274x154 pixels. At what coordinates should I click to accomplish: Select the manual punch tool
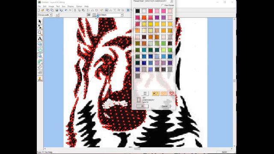pos(40,62)
